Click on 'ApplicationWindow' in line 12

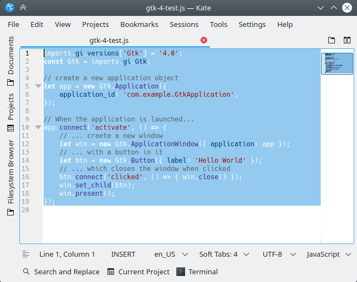pos(165,144)
